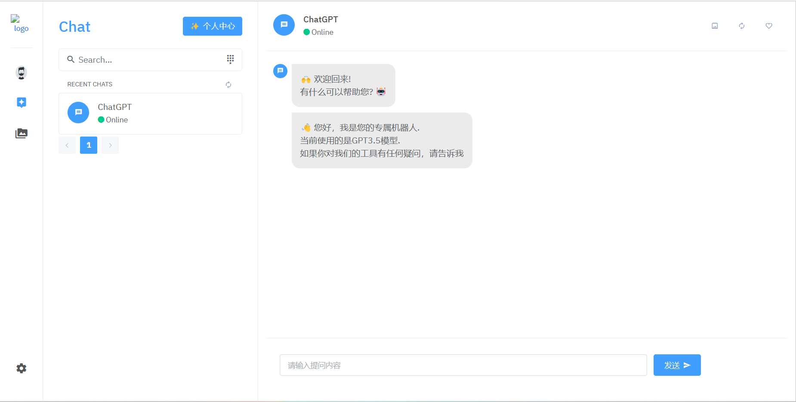Viewport: 796px width, 402px height.
Task: Click the ChatGPT avatar in recent chats
Action: click(x=78, y=113)
